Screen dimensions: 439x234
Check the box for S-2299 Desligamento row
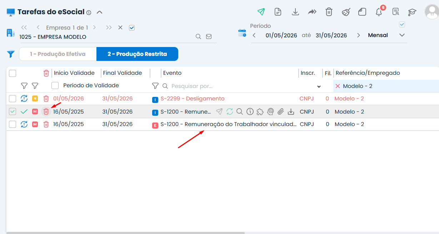[13, 99]
